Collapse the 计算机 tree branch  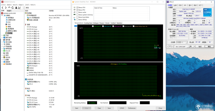click(2, 15)
